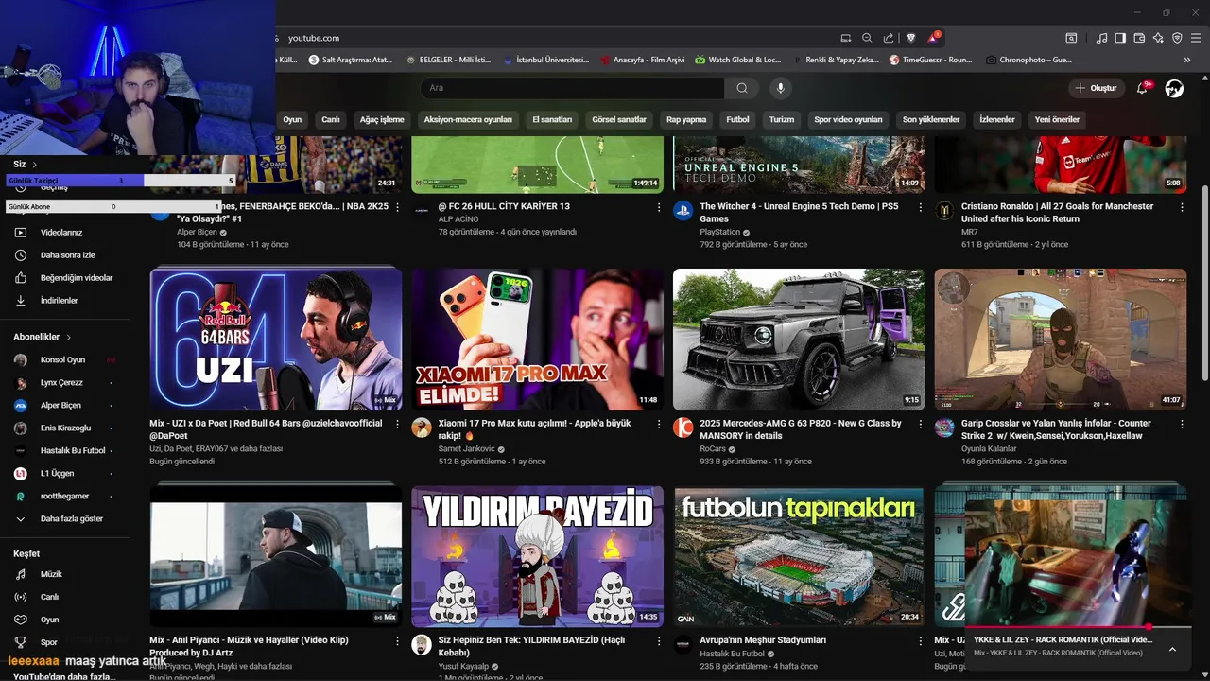This screenshot has width=1210, height=681.
Task: Open options menu for Witcher 4 video
Action: click(921, 207)
